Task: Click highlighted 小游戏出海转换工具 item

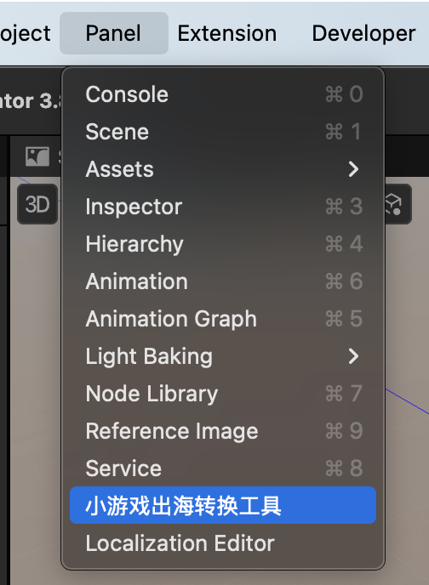Action: (223, 505)
